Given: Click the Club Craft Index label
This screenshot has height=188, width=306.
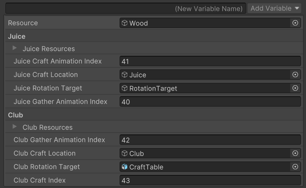Looking at the screenshot, I should 39,180.
